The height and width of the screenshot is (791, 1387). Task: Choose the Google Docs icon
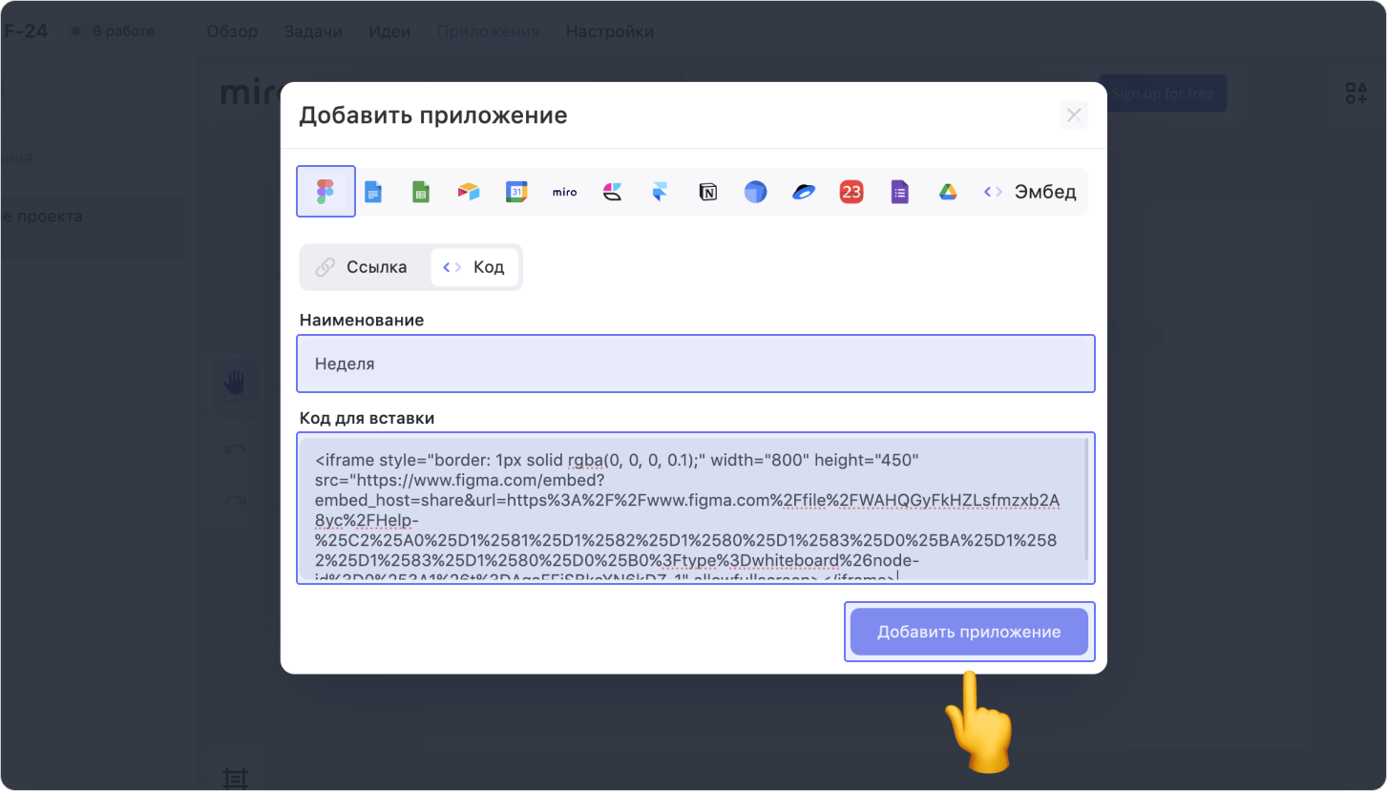[373, 192]
